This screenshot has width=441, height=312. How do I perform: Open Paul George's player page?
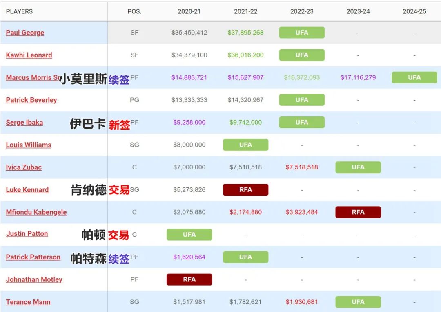(x=25, y=33)
